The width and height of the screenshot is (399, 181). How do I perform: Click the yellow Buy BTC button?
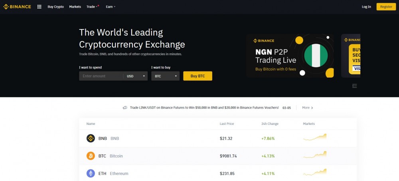pos(198,76)
